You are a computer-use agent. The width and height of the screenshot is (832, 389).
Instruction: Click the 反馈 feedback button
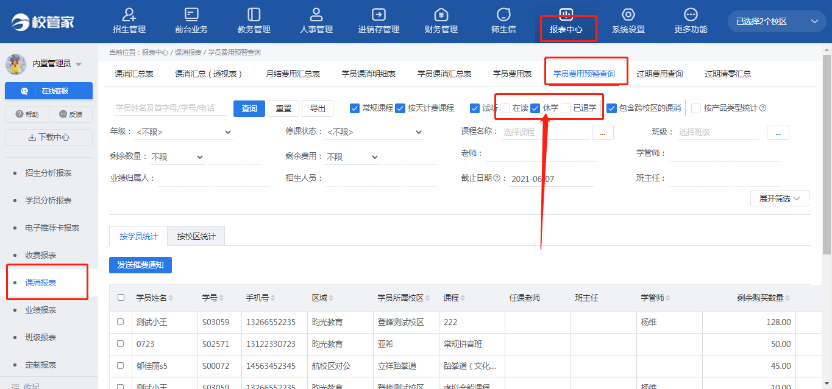click(71, 114)
